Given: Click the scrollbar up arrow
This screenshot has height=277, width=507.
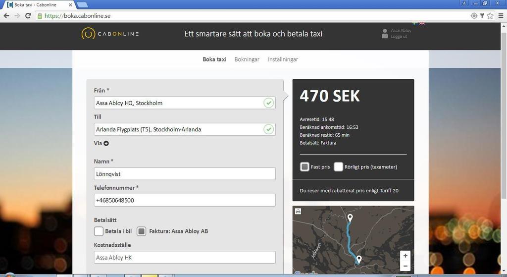Looking at the screenshot, I should [504, 26].
